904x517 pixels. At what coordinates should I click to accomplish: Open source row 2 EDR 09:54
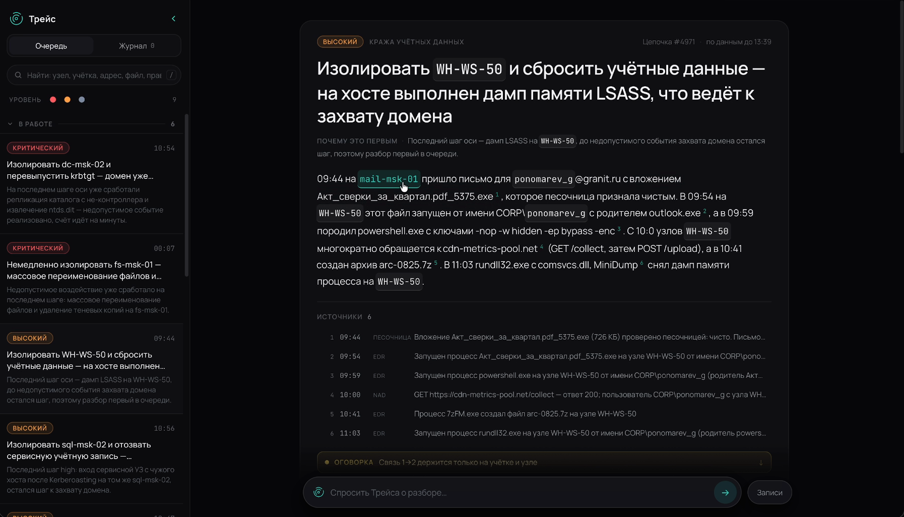(544, 356)
